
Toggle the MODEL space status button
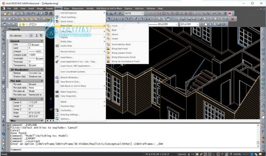(237, 154)
